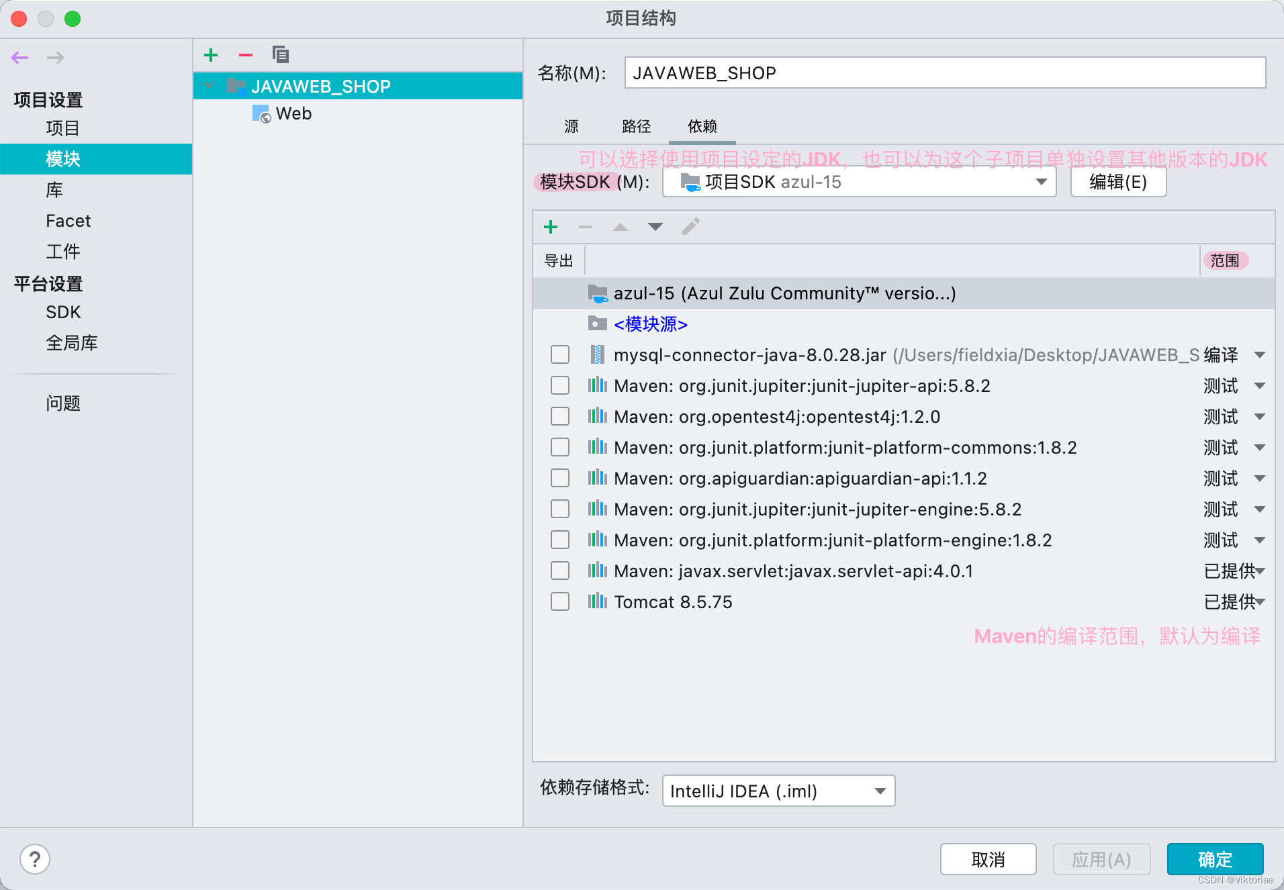Open scope dropdown for junit-platform-commons

point(1260,448)
